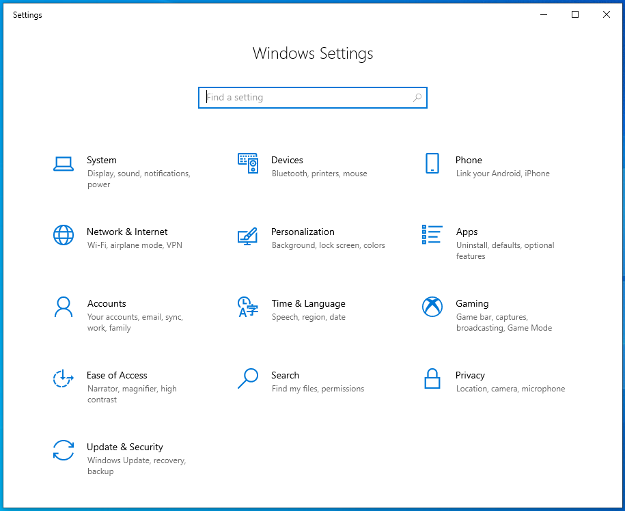Viewport: 625px width, 511px height.
Task: Click 'Uninstall, defaults, optional features' text
Action: coord(505,251)
